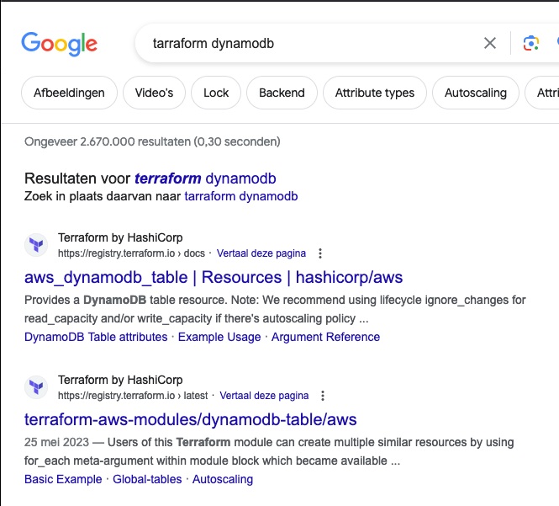Open corrected terraform dynamodb results link
Image resolution: width=559 pixels, height=506 pixels.
[205, 178]
